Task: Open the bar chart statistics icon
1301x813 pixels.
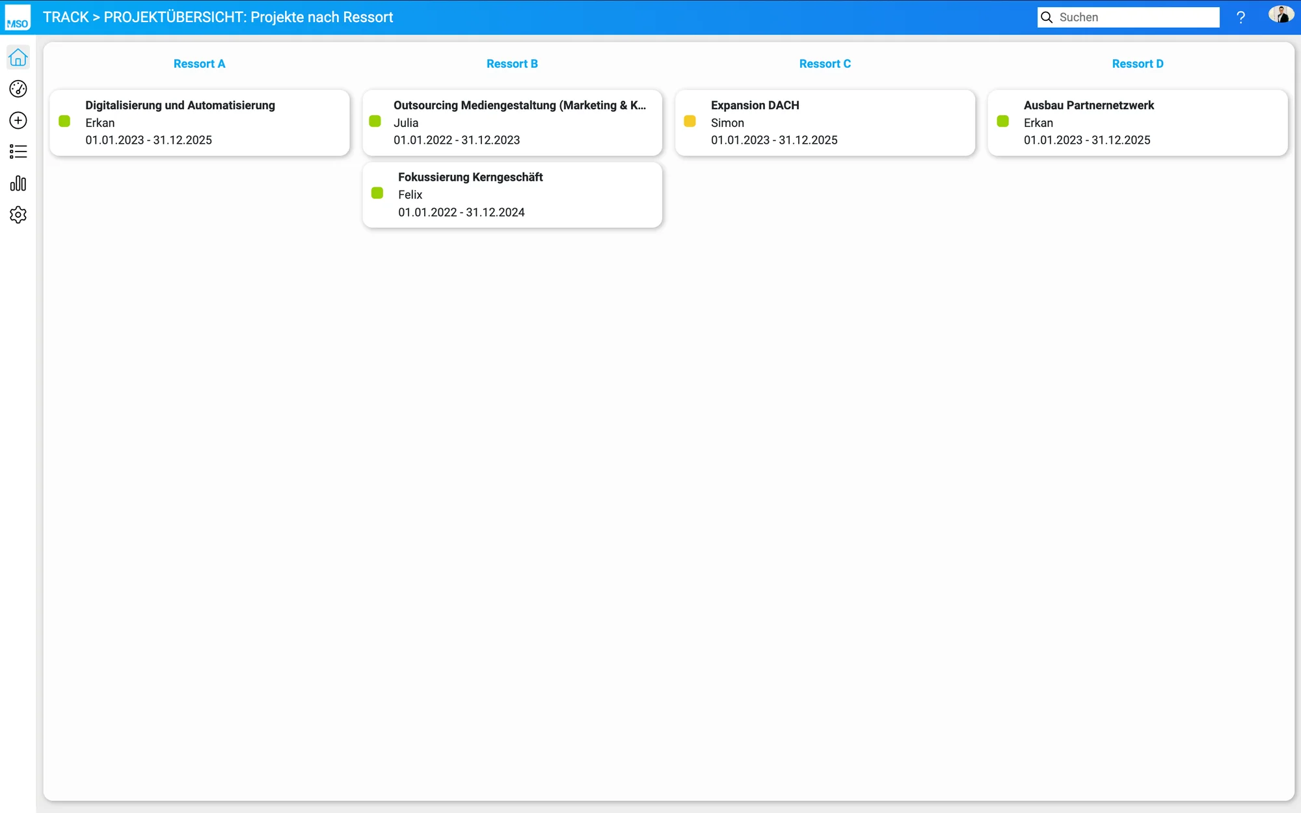Action: click(x=18, y=183)
